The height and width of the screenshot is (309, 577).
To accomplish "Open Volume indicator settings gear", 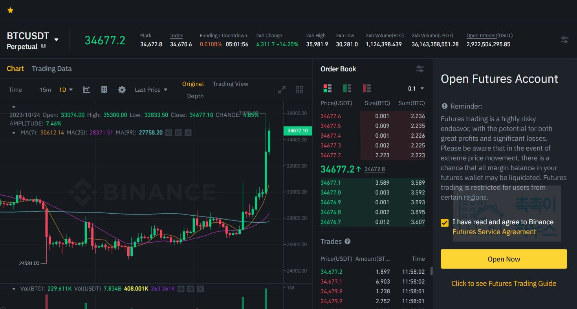I will 191,289.
